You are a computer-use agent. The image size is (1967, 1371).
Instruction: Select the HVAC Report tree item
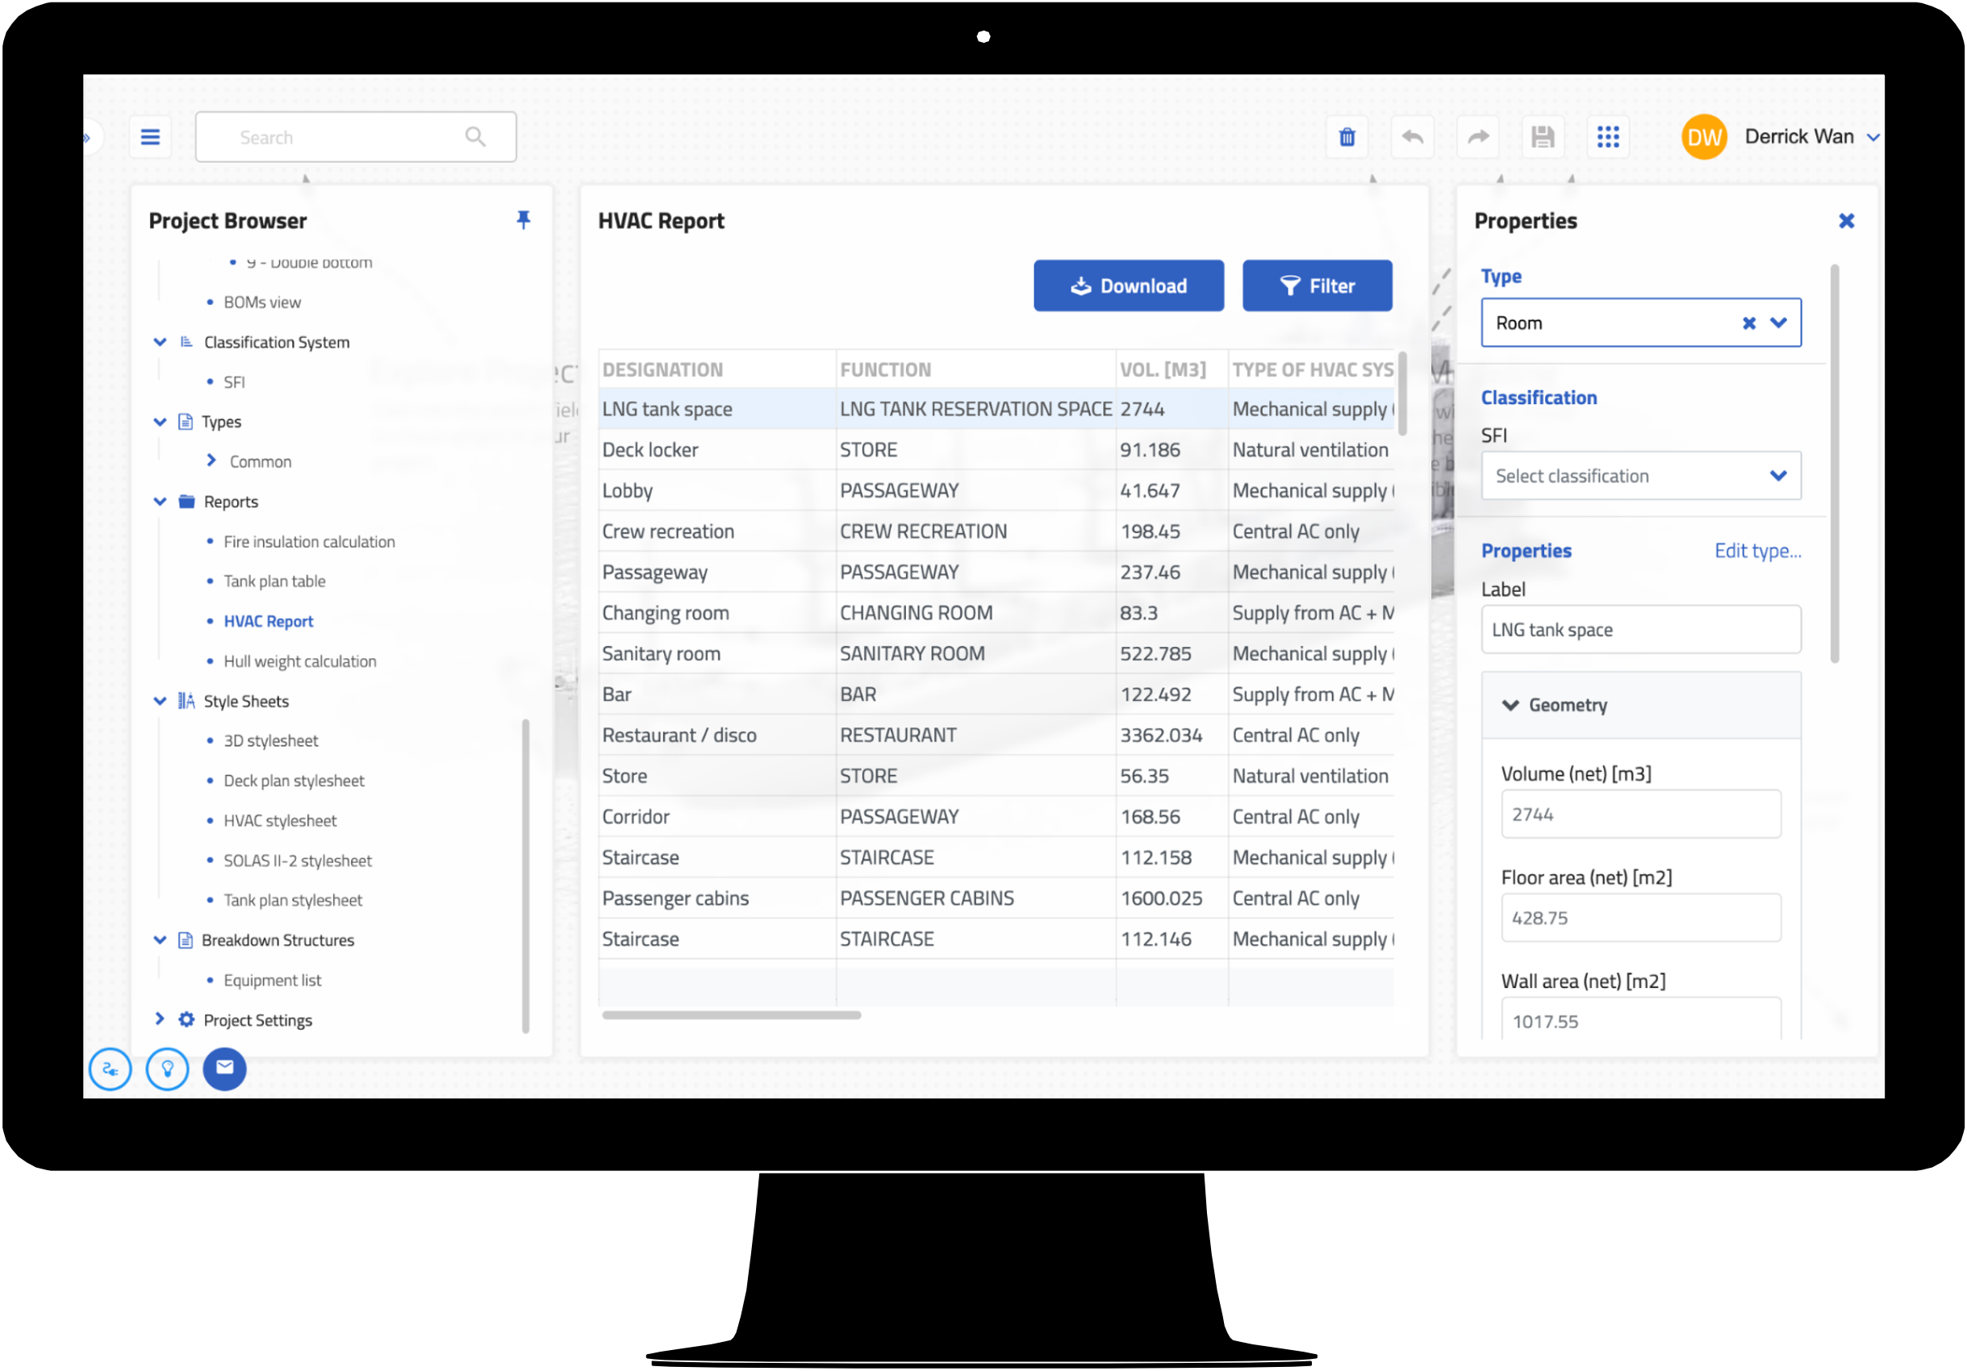[x=268, y=621]
